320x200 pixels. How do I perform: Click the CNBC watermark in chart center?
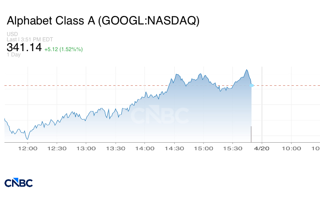[160, 116]
